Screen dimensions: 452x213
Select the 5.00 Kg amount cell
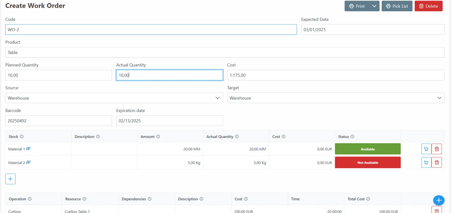[170, 163]
